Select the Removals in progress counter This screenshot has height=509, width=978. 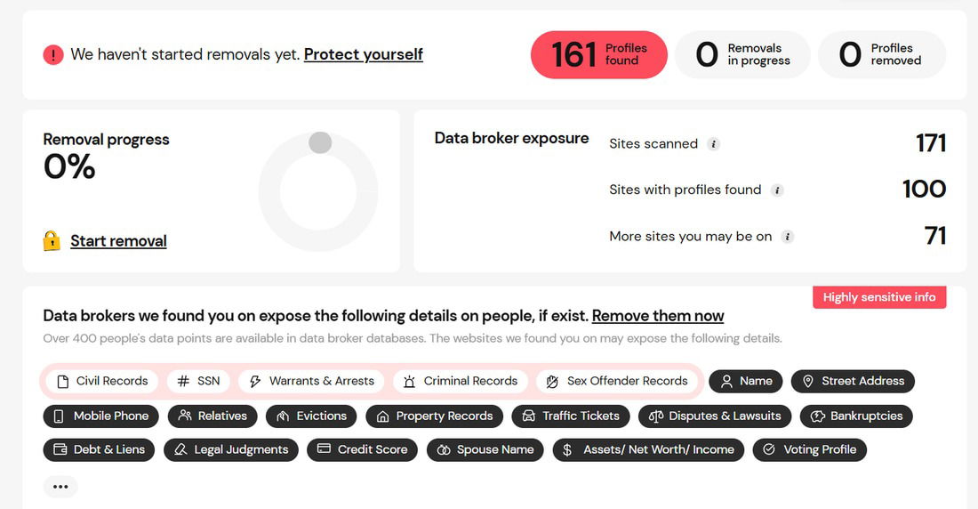point(743,55)
